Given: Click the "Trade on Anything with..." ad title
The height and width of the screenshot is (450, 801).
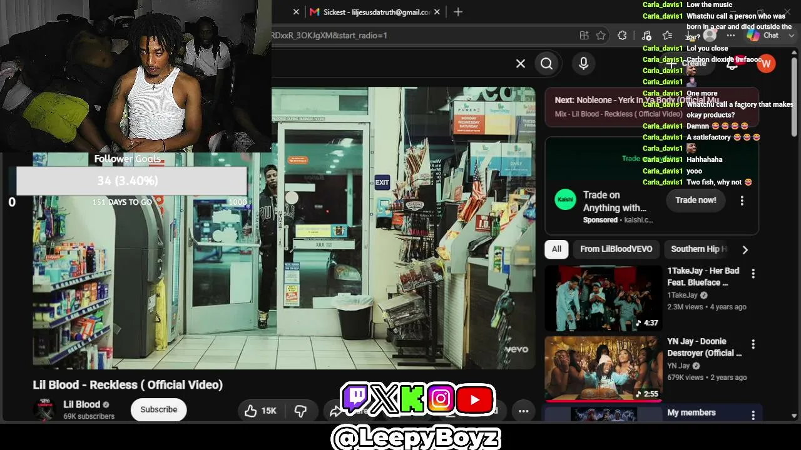Looking at the screenshot, I should [x=615, y=201].
